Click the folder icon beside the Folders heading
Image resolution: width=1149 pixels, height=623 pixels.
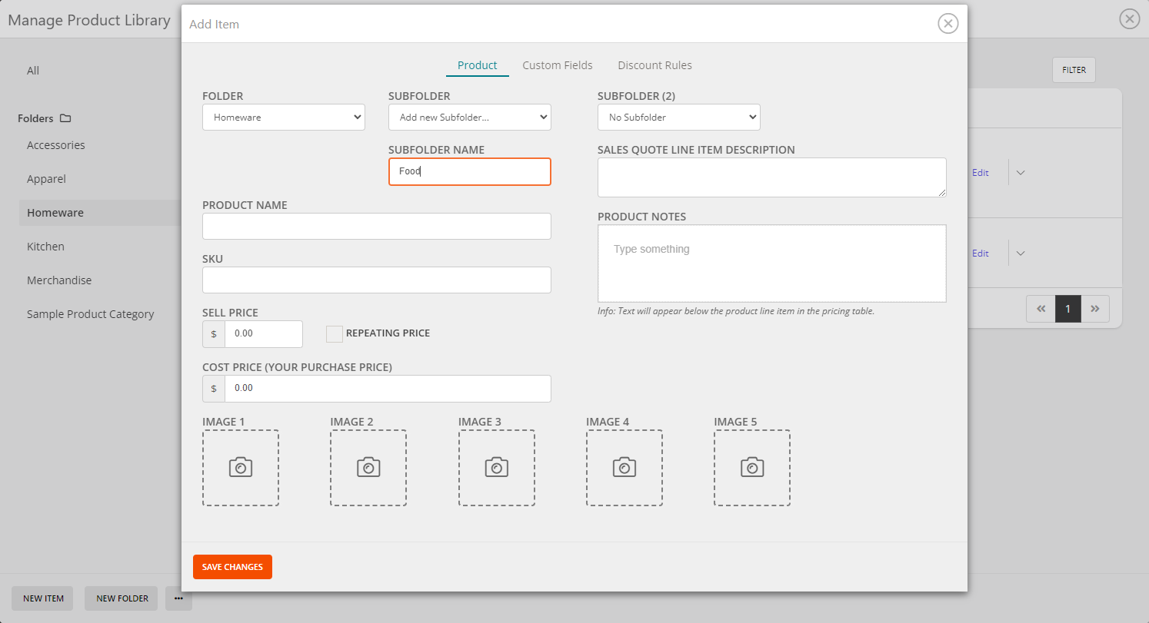point(66,118)
